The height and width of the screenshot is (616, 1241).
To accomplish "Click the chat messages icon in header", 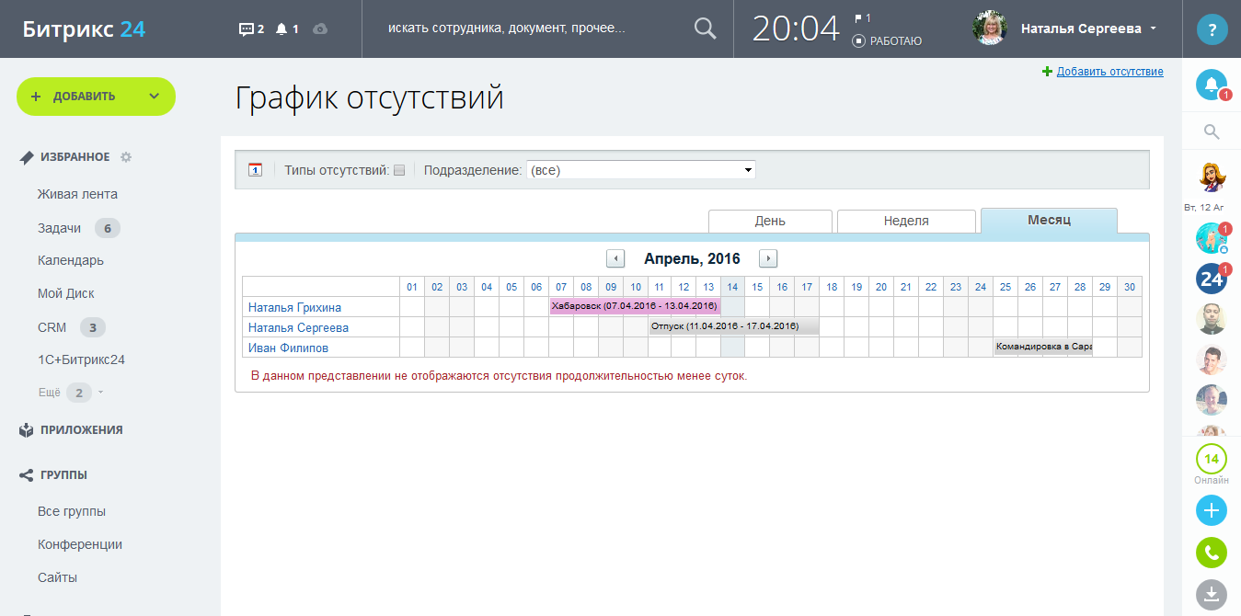I will (x=246, y=29).
